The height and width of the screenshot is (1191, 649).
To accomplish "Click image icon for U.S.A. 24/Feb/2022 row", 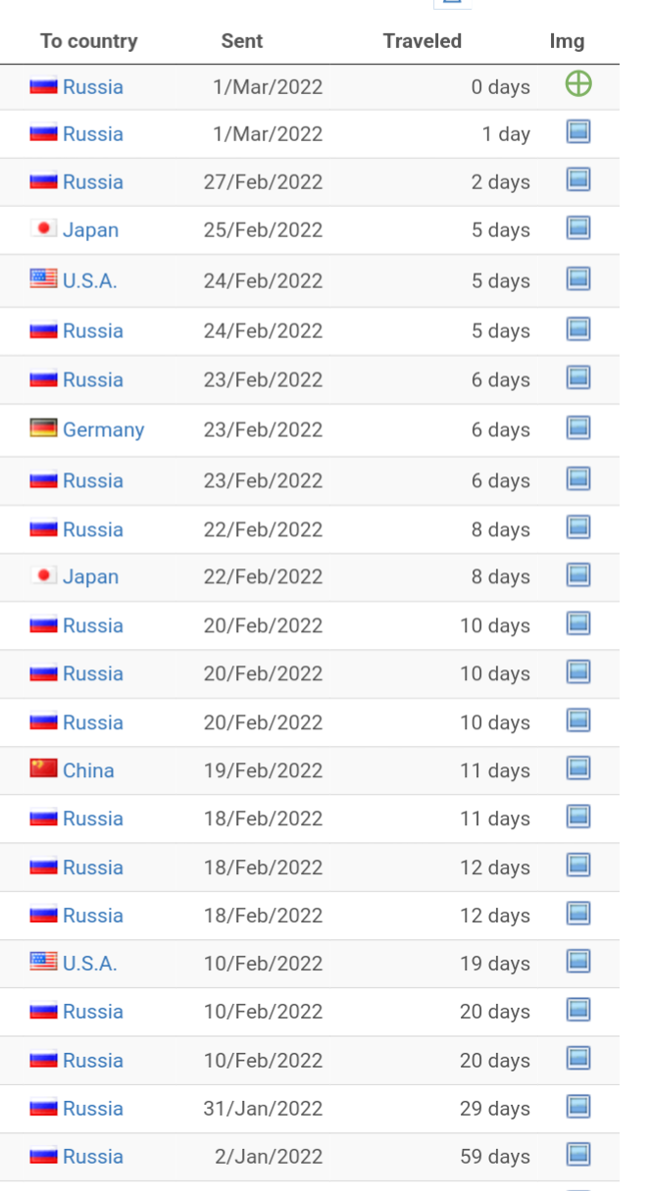I will (x=578, y=279).
